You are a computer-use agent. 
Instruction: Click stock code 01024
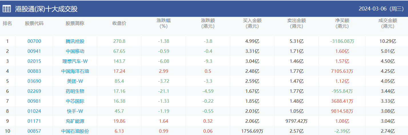click(34, 111)
